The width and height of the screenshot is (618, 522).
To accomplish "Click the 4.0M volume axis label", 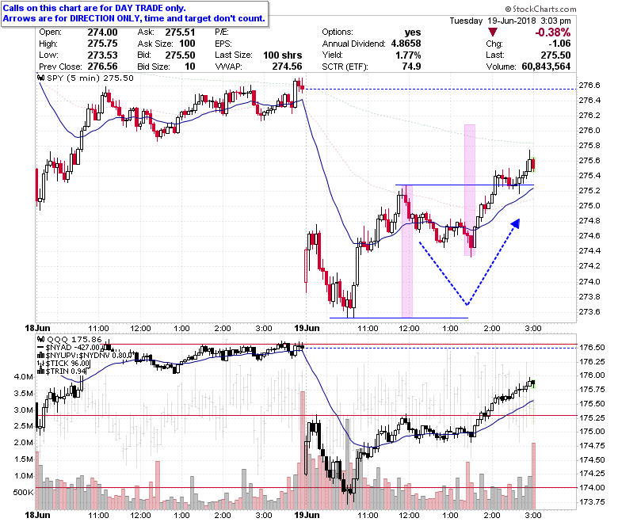I will 24,376.
